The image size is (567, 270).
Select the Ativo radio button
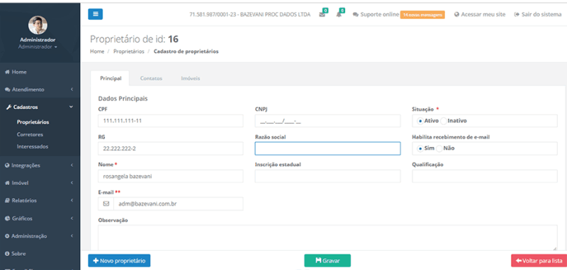420,121
